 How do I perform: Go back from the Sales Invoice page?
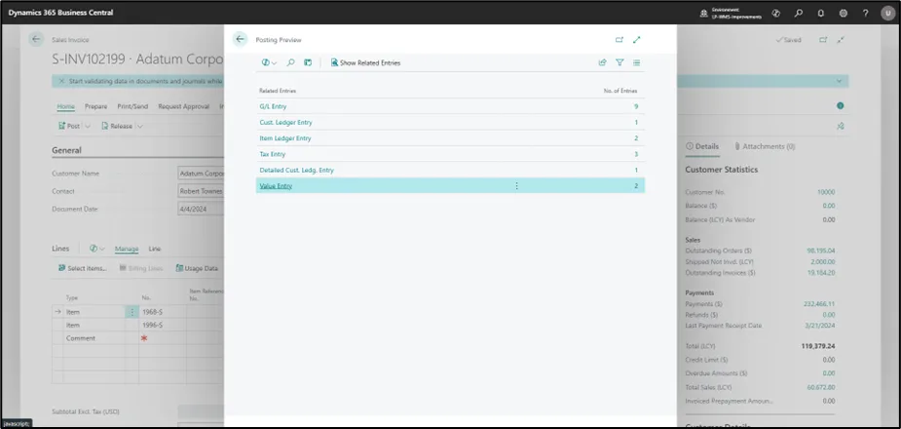pyautogui.click(x=36, y=39)
